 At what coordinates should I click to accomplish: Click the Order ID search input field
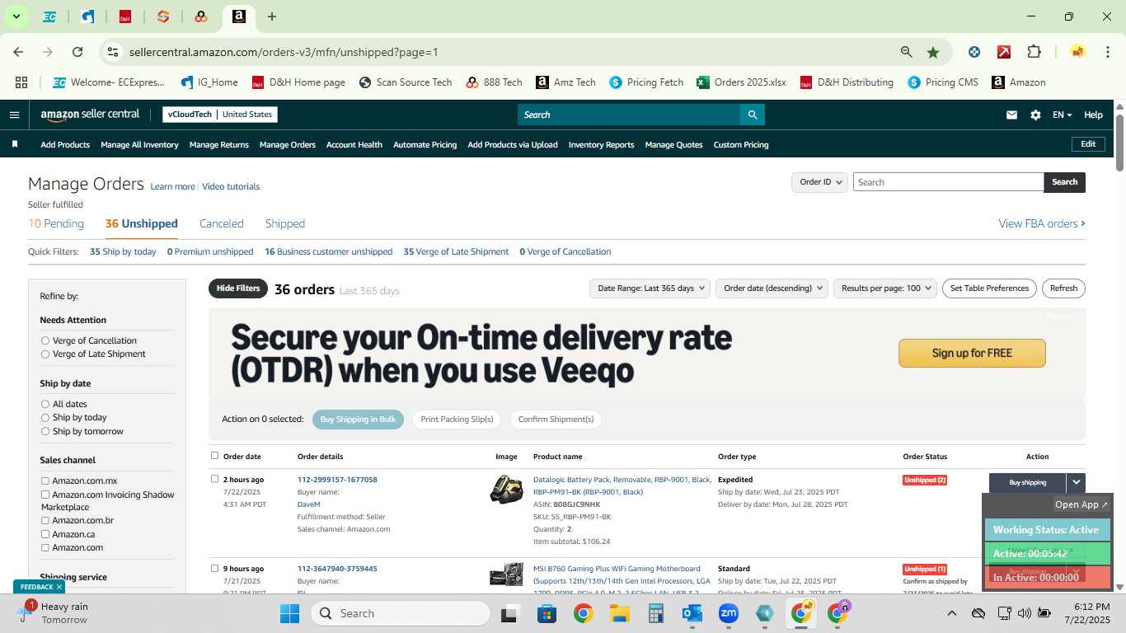(948, 182)
